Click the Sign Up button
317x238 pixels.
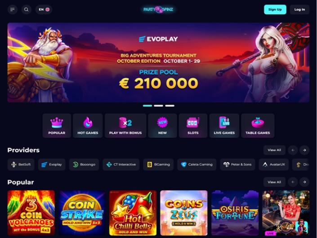(x=275, y=9)
